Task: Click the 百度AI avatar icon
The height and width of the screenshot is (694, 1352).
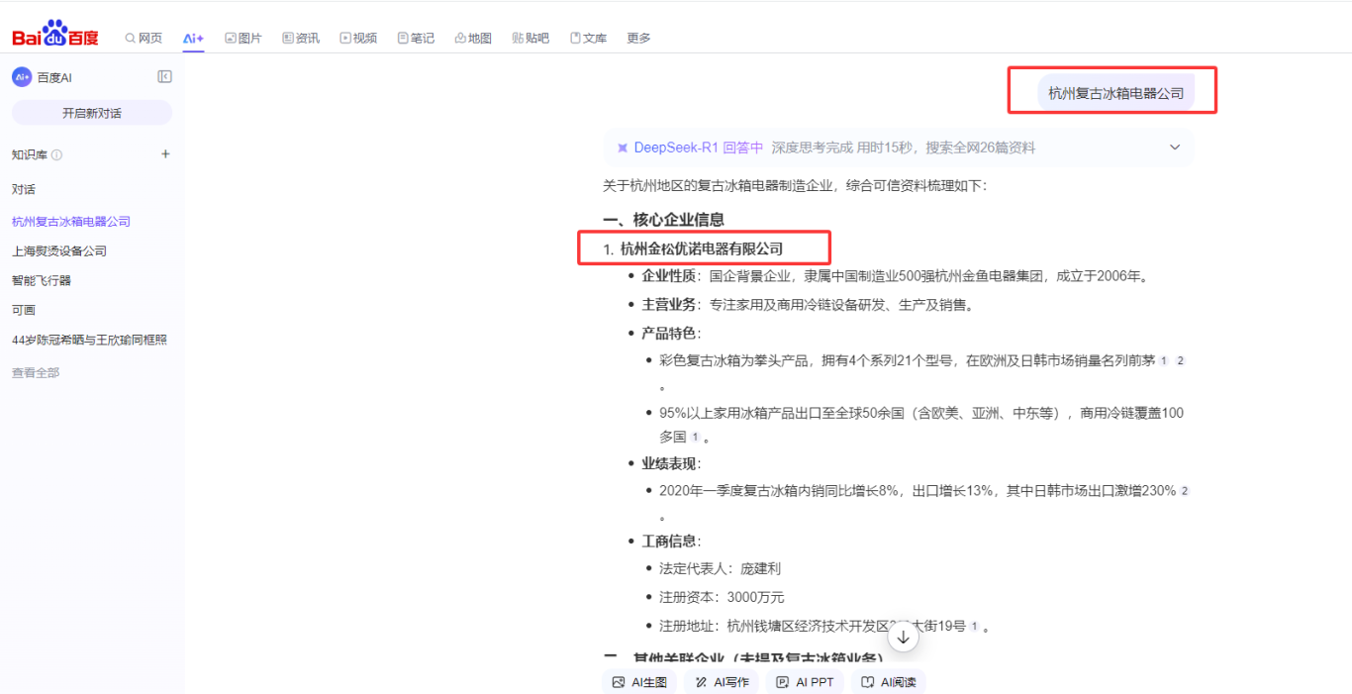Action: coord(22,77)
